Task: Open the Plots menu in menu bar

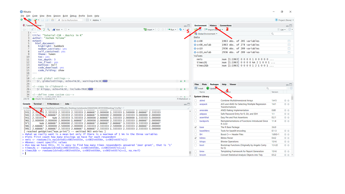Action: pyautogui.click(x=49, y=16)
